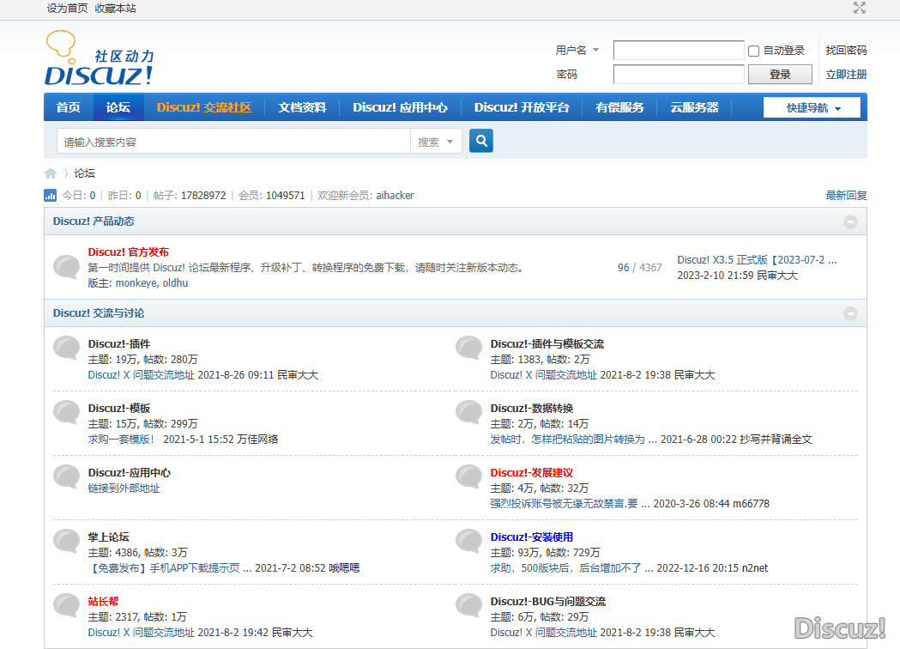Image resolution: width=900 pixels, height=649 pixels.
Task: Select 文档资料 in the navigation bar
Action: click(x=301, y=107)
